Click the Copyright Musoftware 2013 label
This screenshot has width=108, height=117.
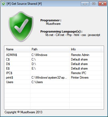(x=23, y=112)
